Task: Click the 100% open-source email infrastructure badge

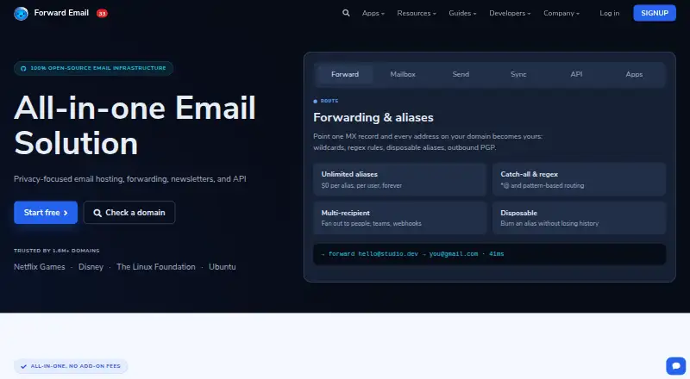Action: [93, 69]
